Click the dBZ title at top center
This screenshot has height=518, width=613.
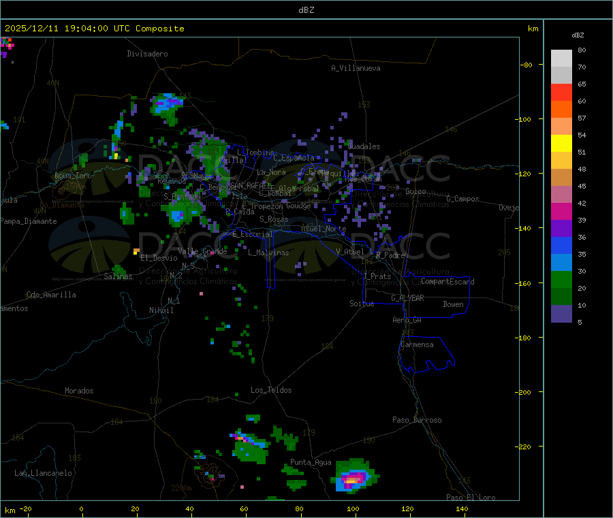[x=306, y=10]
